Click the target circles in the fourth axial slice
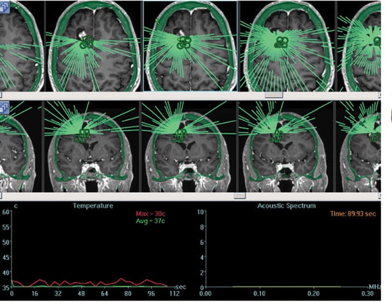 pos(283,44)
